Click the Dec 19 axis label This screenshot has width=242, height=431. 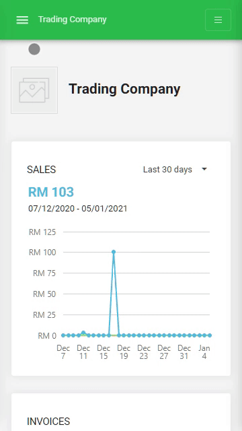[124, 352]
